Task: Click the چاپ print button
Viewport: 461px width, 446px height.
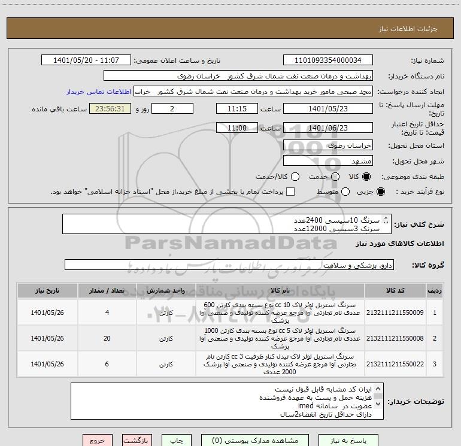Action: (x=177, y=441)
